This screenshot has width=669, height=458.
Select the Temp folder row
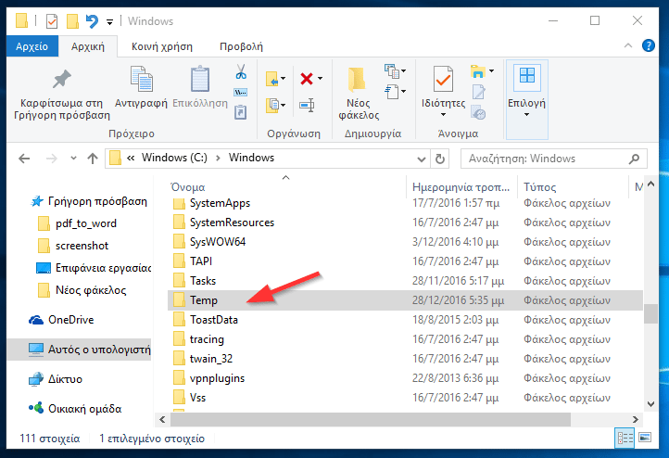pyautogui.click(x=405, y=300)
